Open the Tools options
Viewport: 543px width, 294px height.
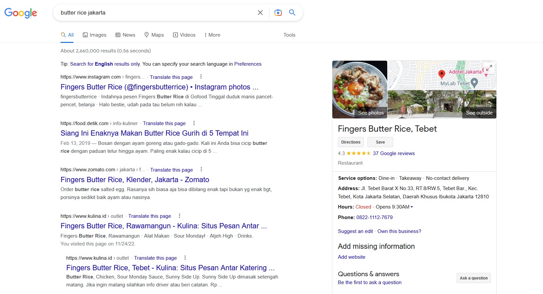tap(289, 35)
